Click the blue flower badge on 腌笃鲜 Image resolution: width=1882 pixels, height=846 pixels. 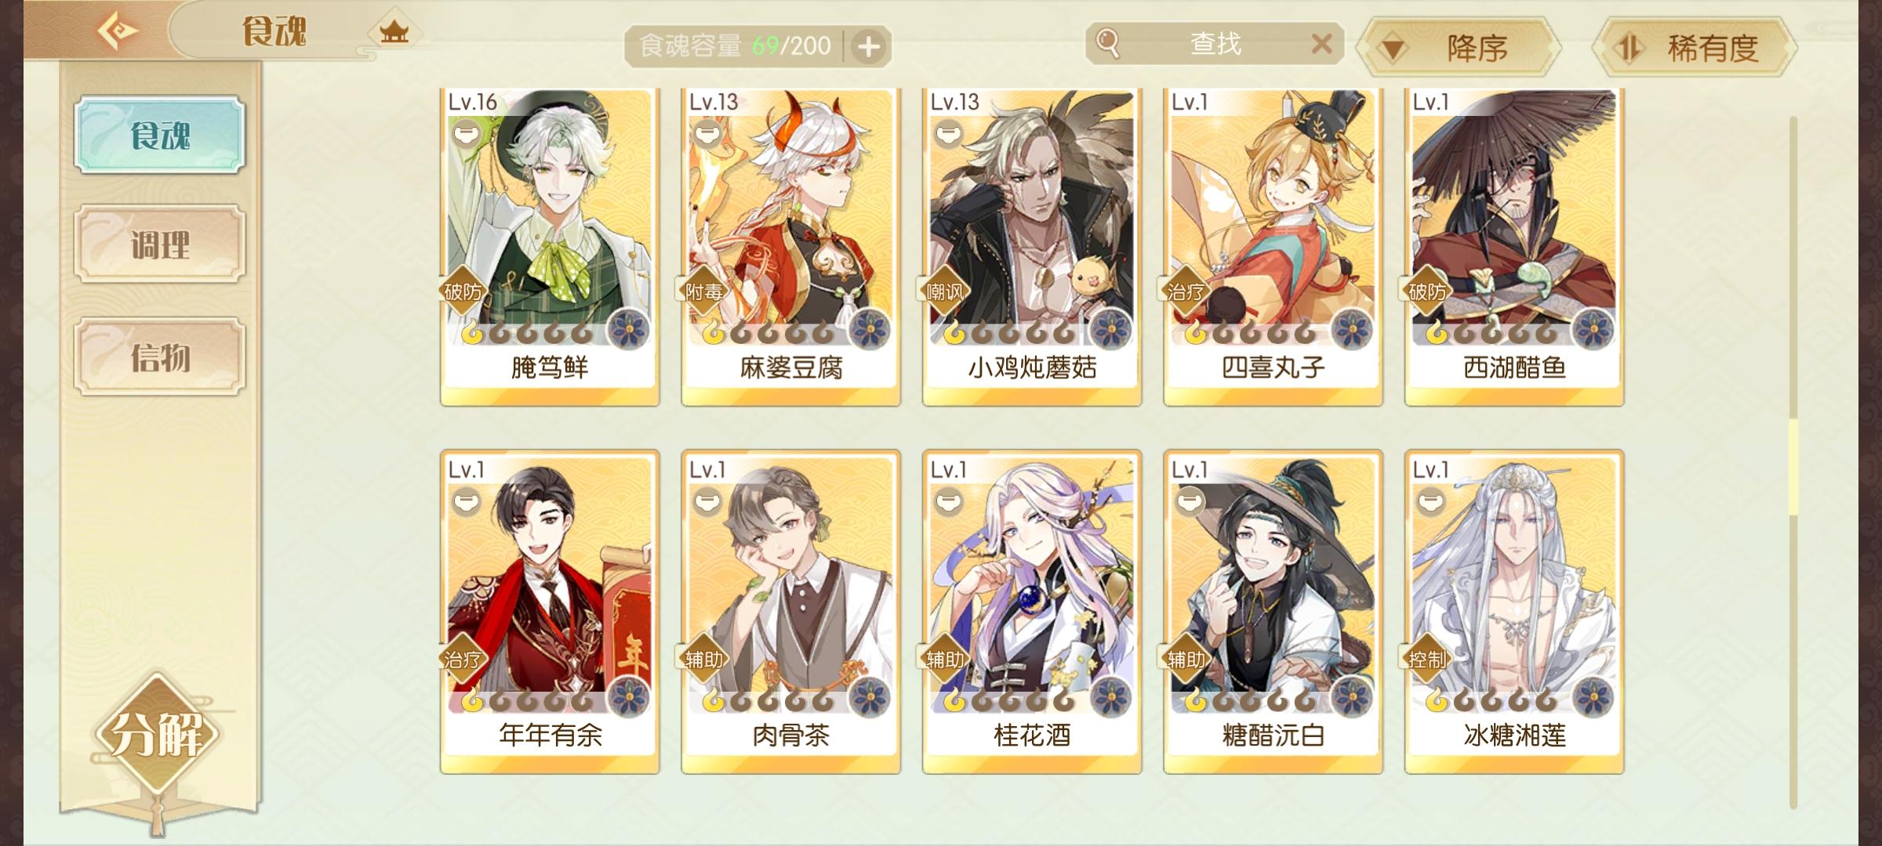[x=629, y=329]
